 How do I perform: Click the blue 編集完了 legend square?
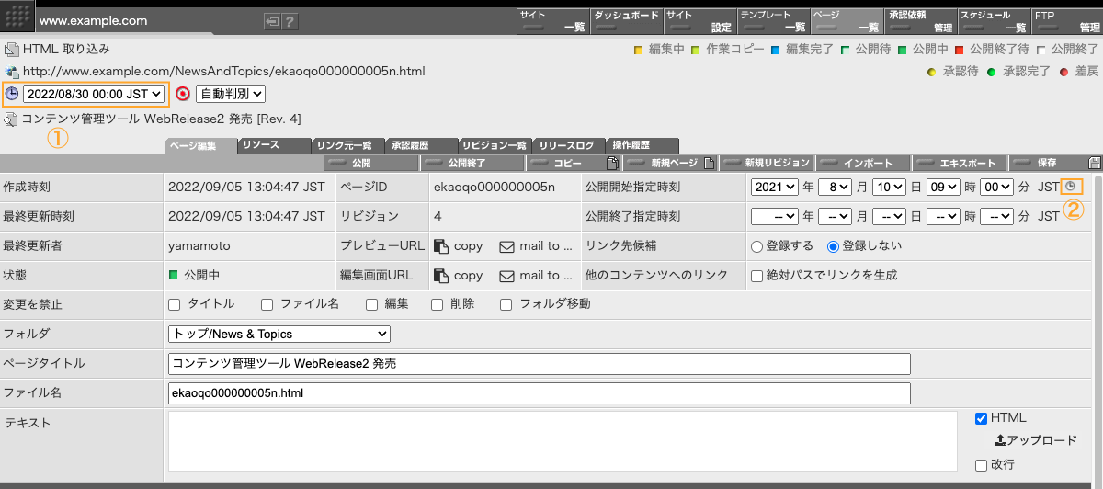[776, 50]
